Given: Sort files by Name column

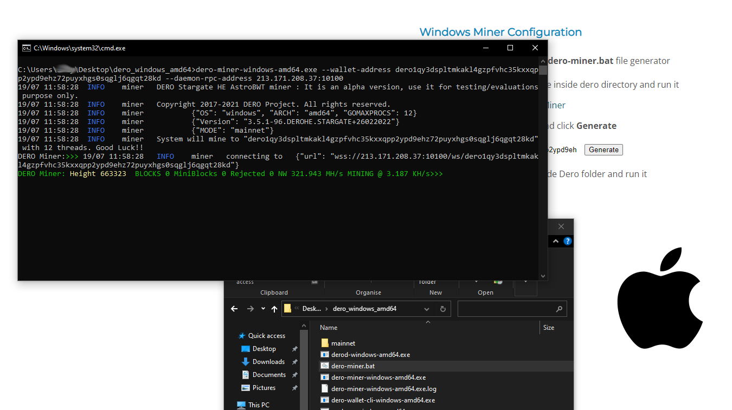Looking at the screenshot, I should (329, 328).
